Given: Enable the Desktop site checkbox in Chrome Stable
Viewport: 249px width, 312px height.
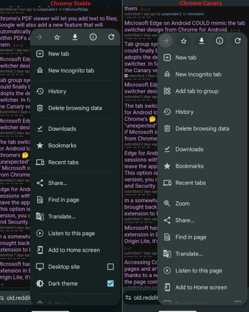Looking at the screenshot, I should (x=111, y=267).
